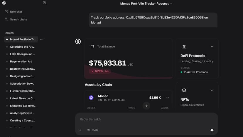Viewport: 243px width, 137px height.
Task: Click the Reply Barzakh input field
Action: pos(144,119)
